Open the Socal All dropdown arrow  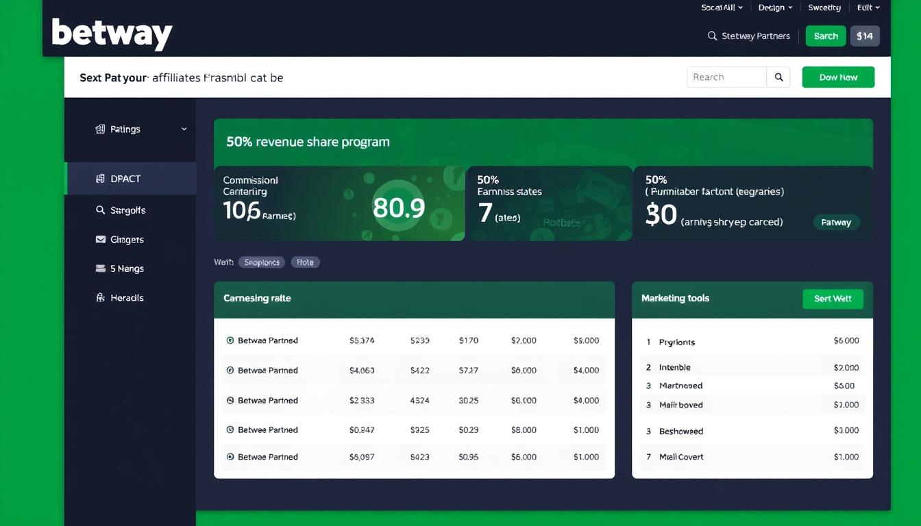click(x=741, y=8)
